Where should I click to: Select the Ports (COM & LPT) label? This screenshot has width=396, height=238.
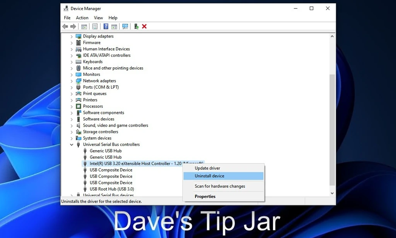101,87
